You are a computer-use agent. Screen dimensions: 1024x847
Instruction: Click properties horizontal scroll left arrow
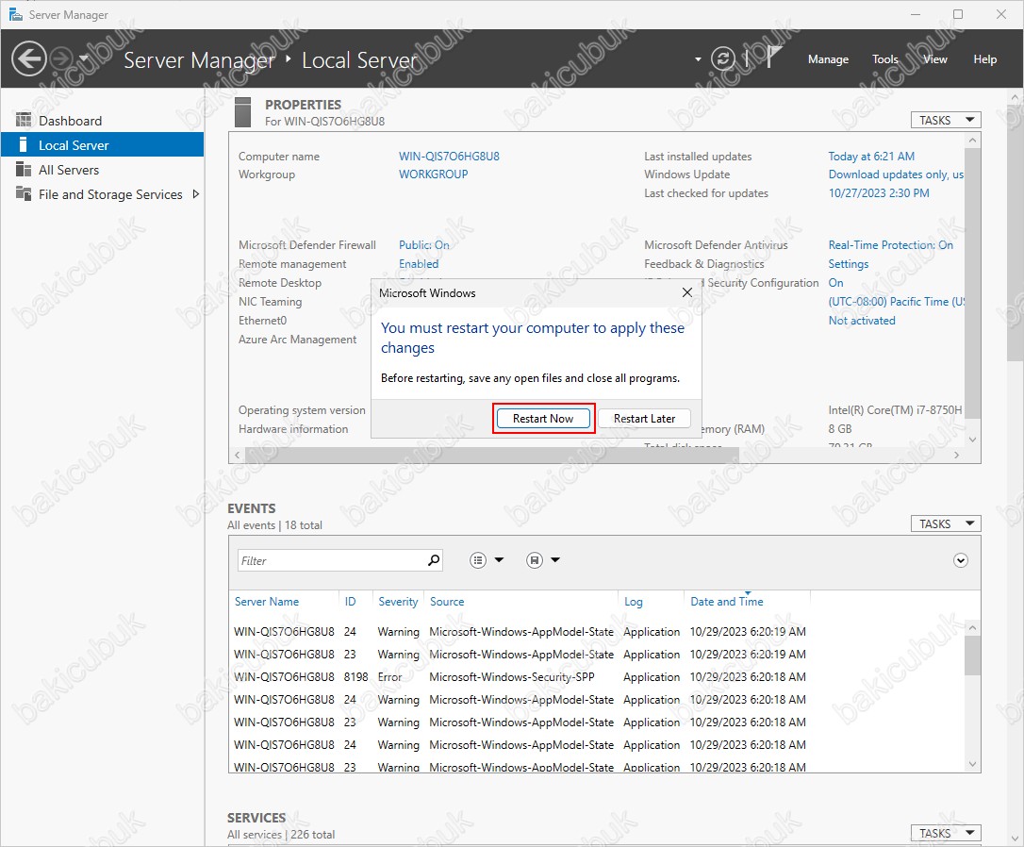[x=237, y=455]
